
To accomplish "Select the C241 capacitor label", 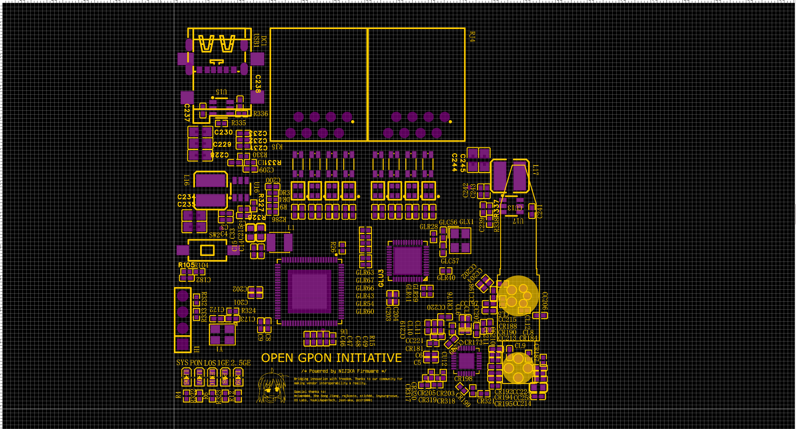I will [540, 212].
